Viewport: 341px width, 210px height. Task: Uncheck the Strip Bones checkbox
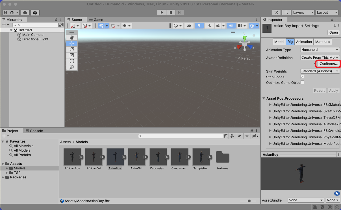click(x=302, y=77)
